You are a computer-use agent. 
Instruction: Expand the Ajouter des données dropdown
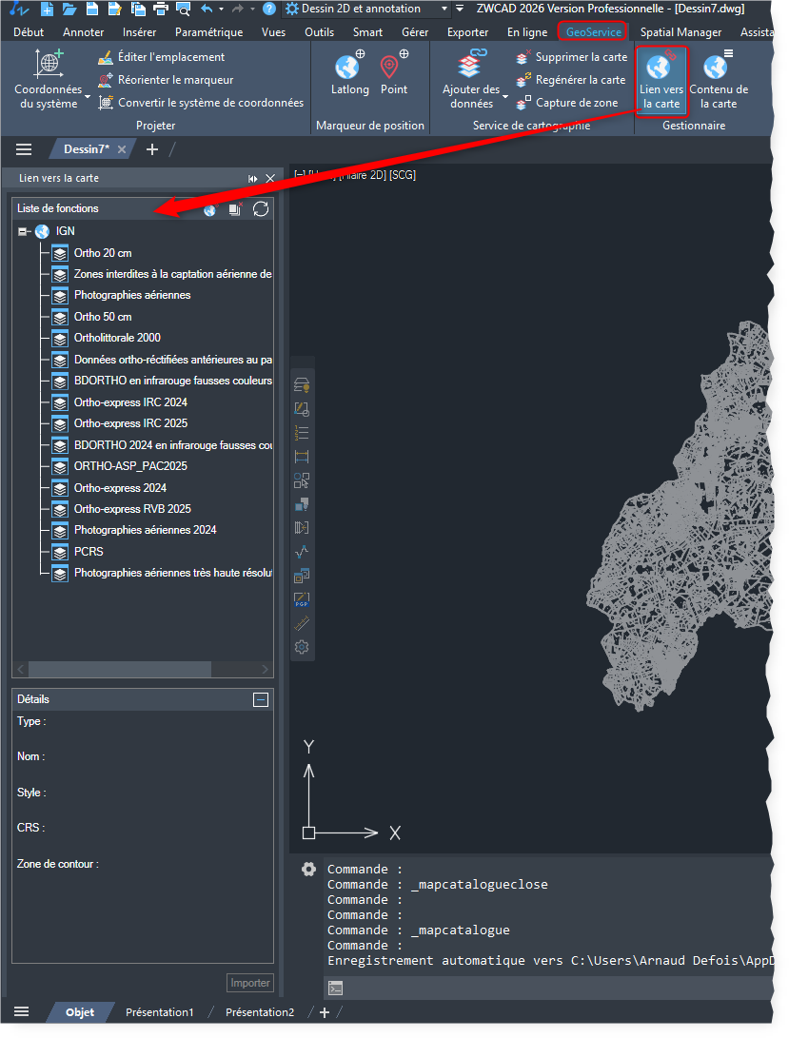tap(504, 97)
